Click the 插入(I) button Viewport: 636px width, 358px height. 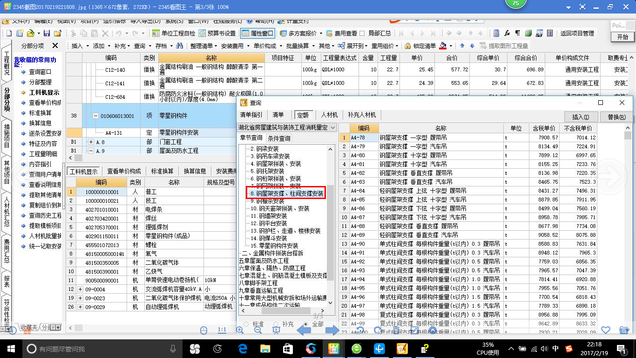[x=580, y=117]
